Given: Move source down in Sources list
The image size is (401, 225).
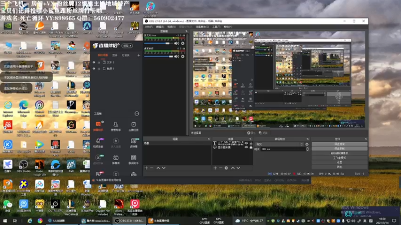Looking at the screenshot, I should click(x=238, y=168).
